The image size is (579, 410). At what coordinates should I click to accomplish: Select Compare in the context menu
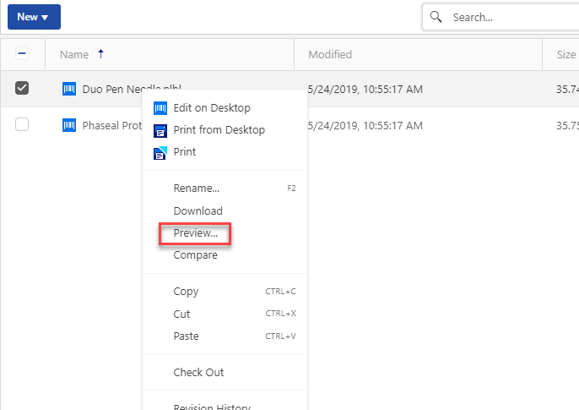pyautogui.click(x=195, y=255)
